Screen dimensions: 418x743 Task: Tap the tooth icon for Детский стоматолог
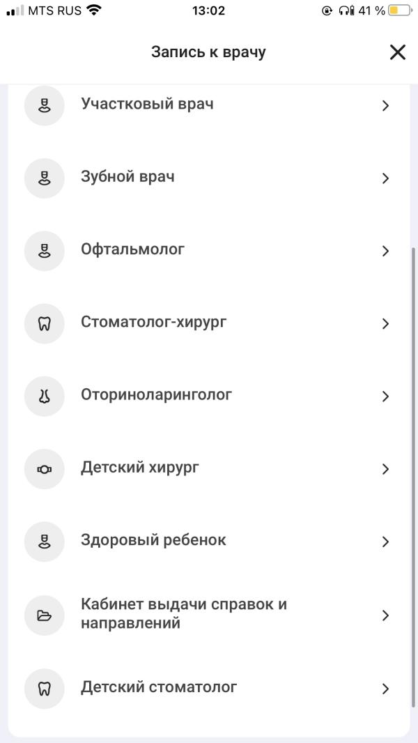[x=44, y=689]
